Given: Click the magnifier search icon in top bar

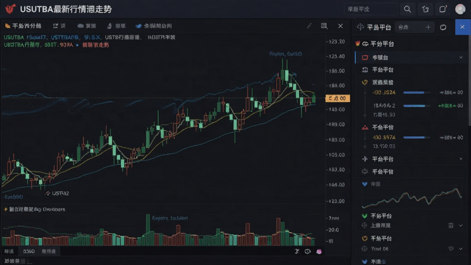Looking at the screenshot, I should pos(408,9).
